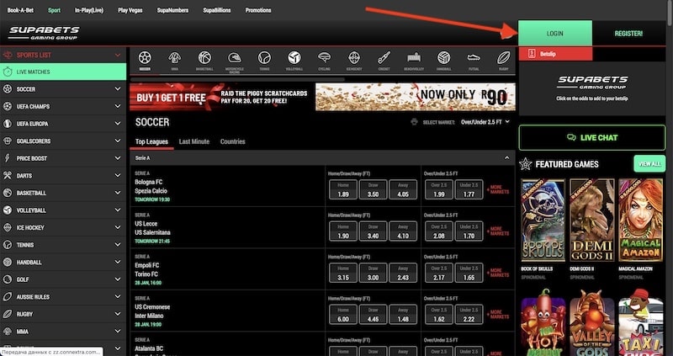The image size is (673, 356).
Task: Select Under 2.5 odds 1.77 for Bologna FC
Action: [469, 190]
